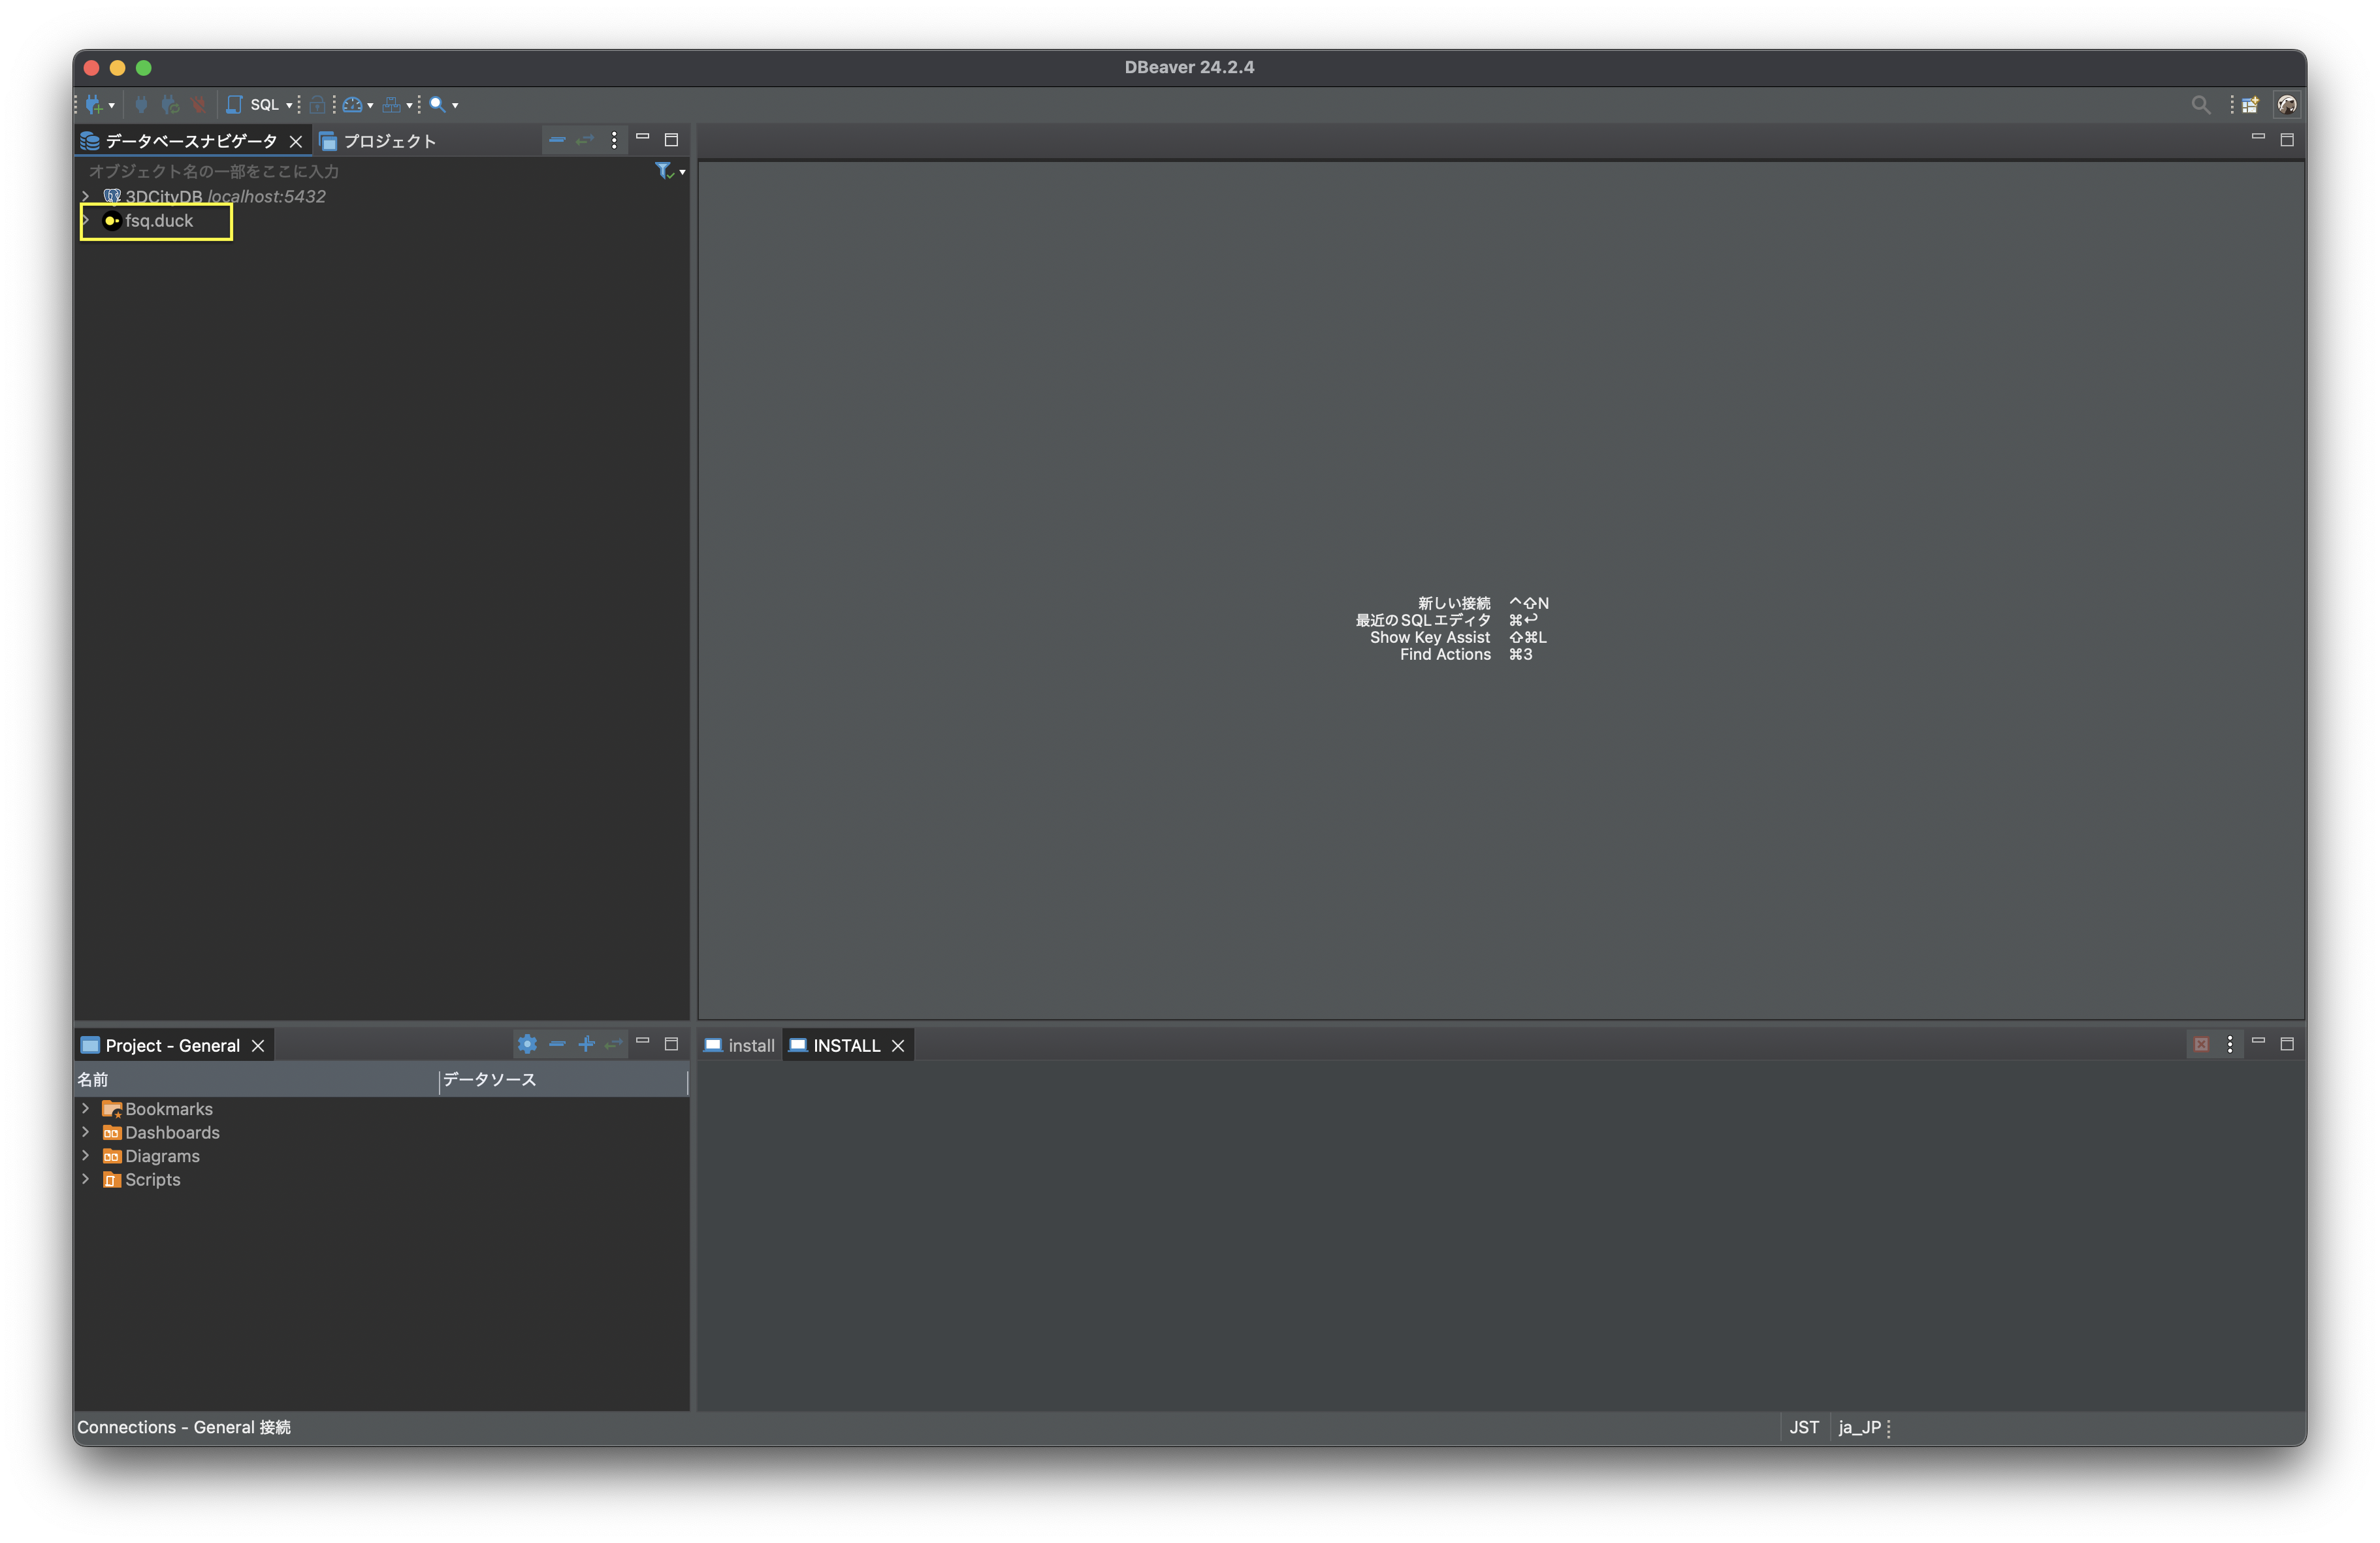Expand the fsq.duck connection node
The height and width of the screenshot is (1543, 2380).
(x=86, y=220)
